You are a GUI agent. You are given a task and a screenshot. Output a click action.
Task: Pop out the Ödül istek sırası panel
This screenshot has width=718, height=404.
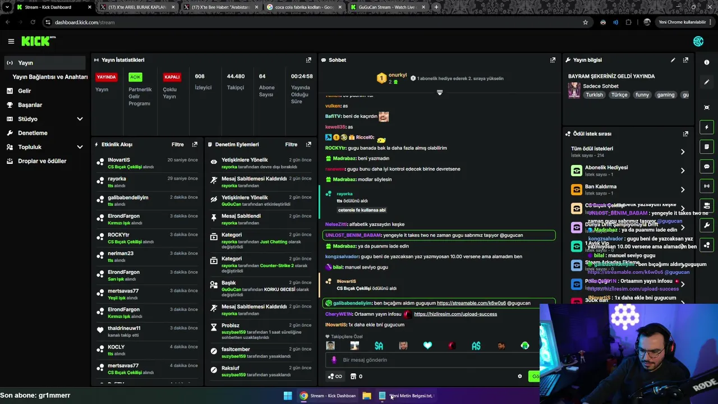tap(685, 134)
